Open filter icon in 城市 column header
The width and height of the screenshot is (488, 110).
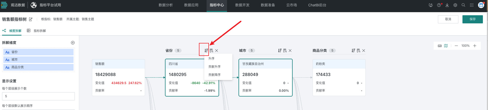point(285,51)
